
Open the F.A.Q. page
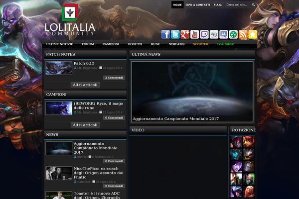218,5
